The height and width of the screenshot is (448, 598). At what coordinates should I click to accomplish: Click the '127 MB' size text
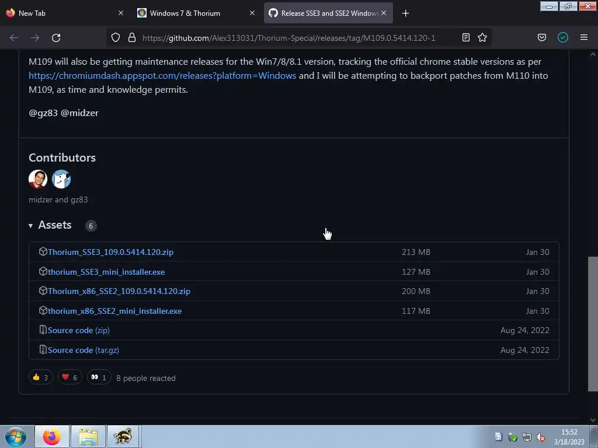[x=416, y=272]
